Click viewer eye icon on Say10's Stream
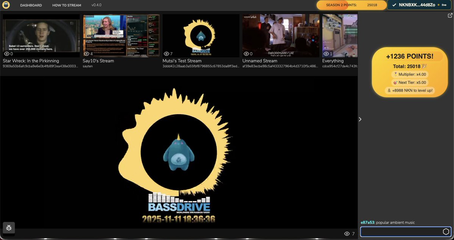The height and width of the screenshot is (240, 454). click(x=86, y=54)
